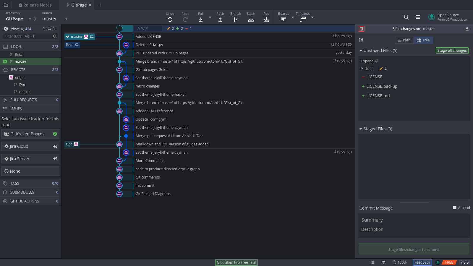The image size is (473, 266).
Task: Select the 'Added LICENSE' commit
Action: 148,36
